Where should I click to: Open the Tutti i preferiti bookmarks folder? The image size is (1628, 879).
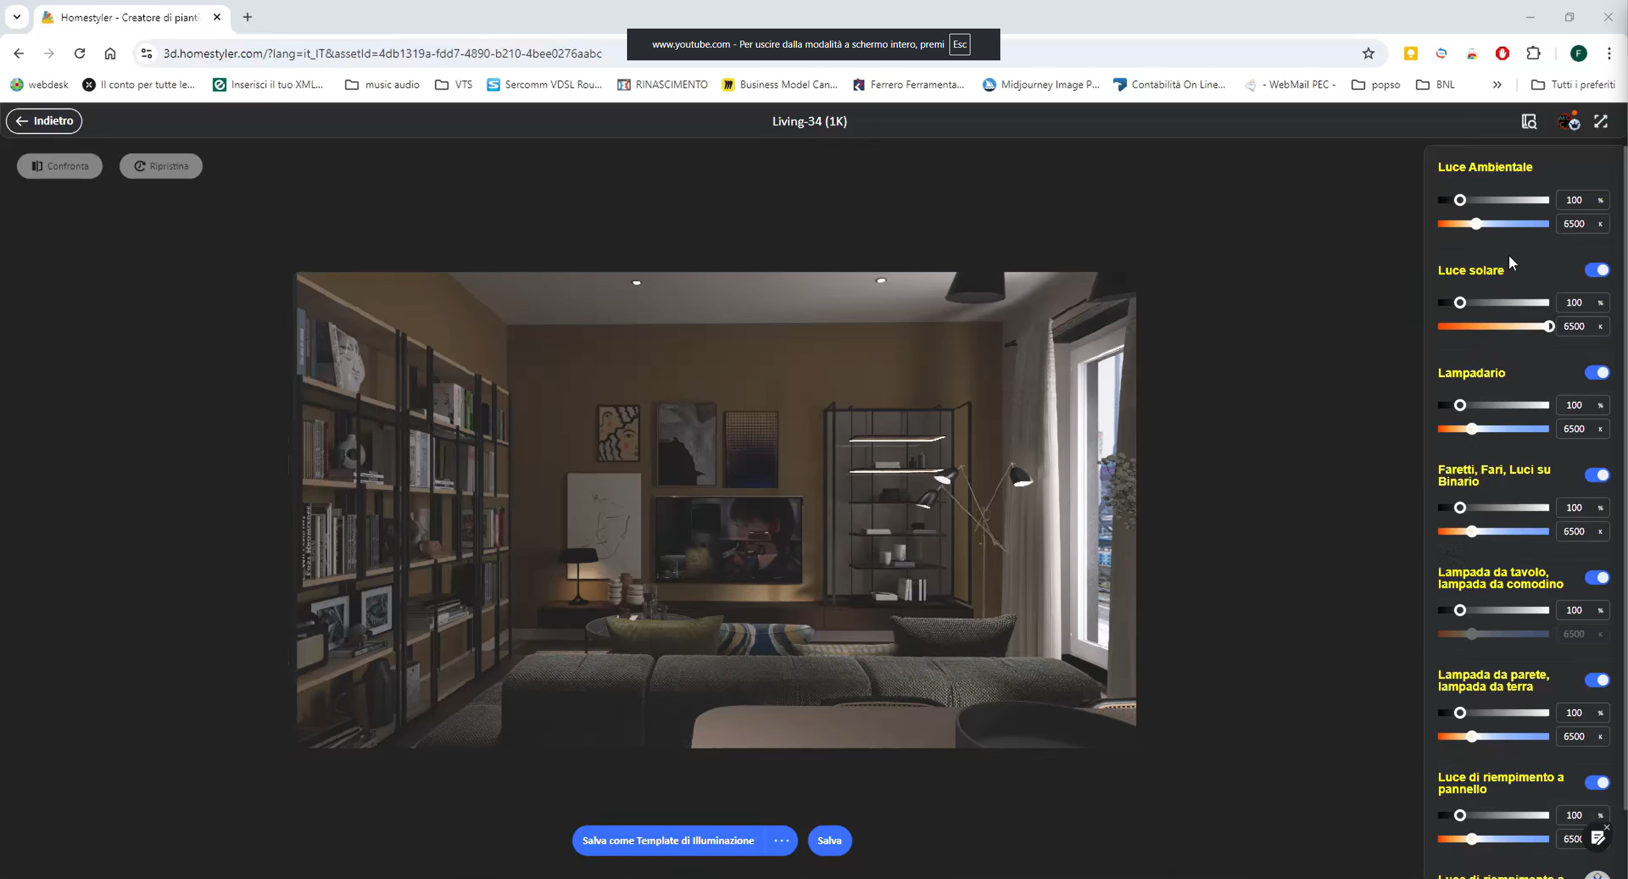pos(1573,85)
